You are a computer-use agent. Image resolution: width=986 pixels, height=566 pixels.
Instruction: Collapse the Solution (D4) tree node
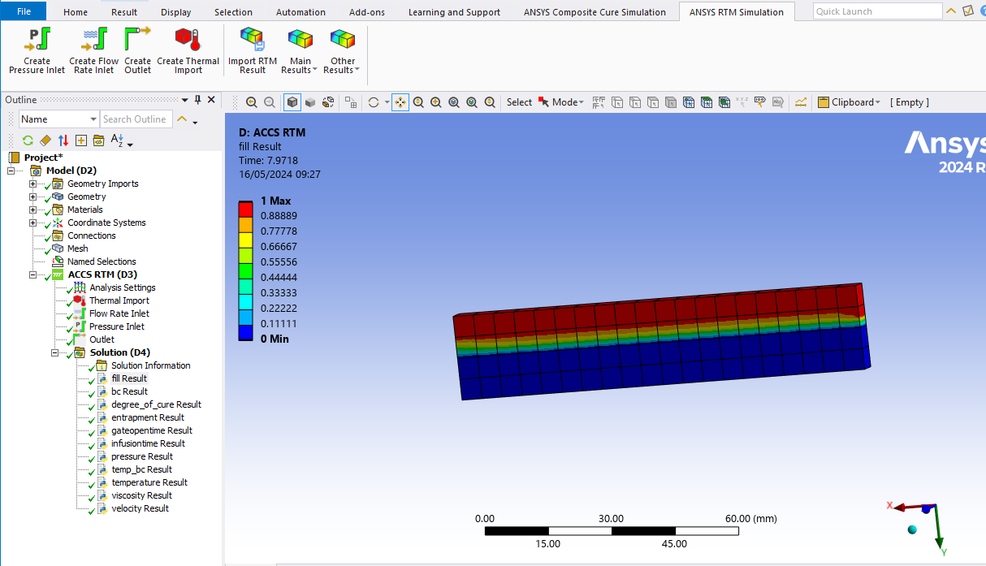point(54,352)
